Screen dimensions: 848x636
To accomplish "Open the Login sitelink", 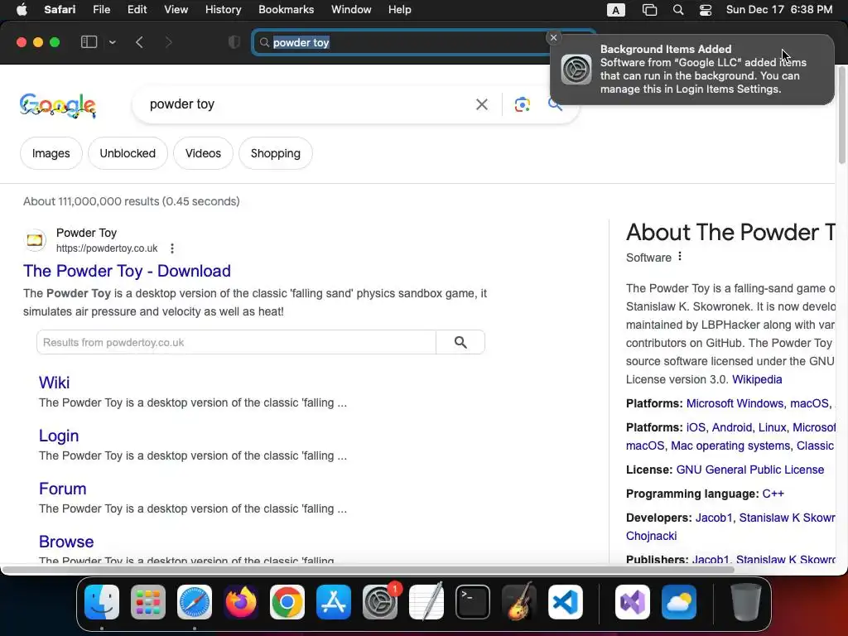I will [59, 436].
